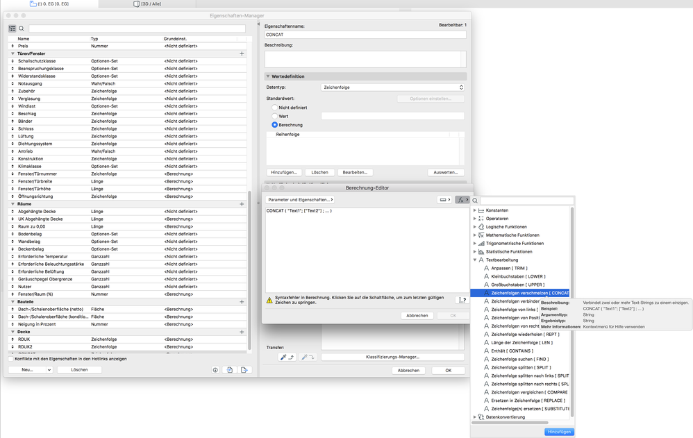Click the inject properties syringe icon
The height and width of the screenshot is (438, 693).
pyautogui.click(x=308, y=357)
